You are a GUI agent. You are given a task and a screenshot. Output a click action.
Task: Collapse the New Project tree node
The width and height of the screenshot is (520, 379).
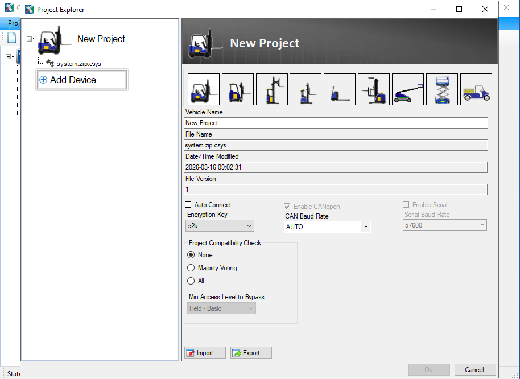[x=30, y=40]
